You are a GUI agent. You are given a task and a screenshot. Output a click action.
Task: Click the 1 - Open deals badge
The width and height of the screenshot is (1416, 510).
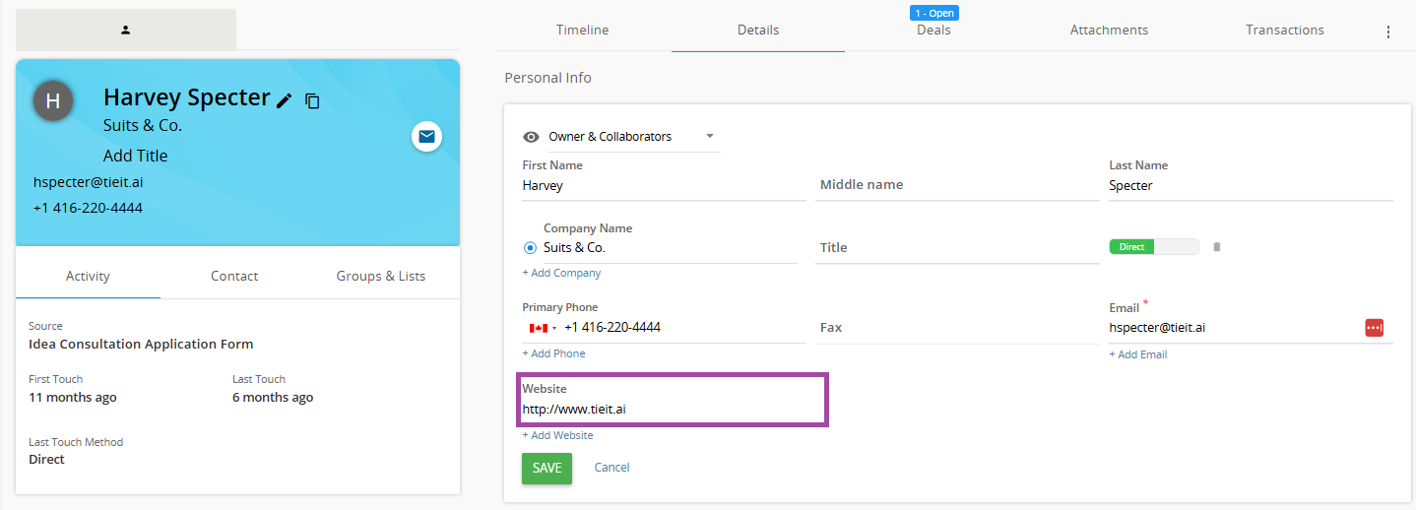(x=933, y=13)
